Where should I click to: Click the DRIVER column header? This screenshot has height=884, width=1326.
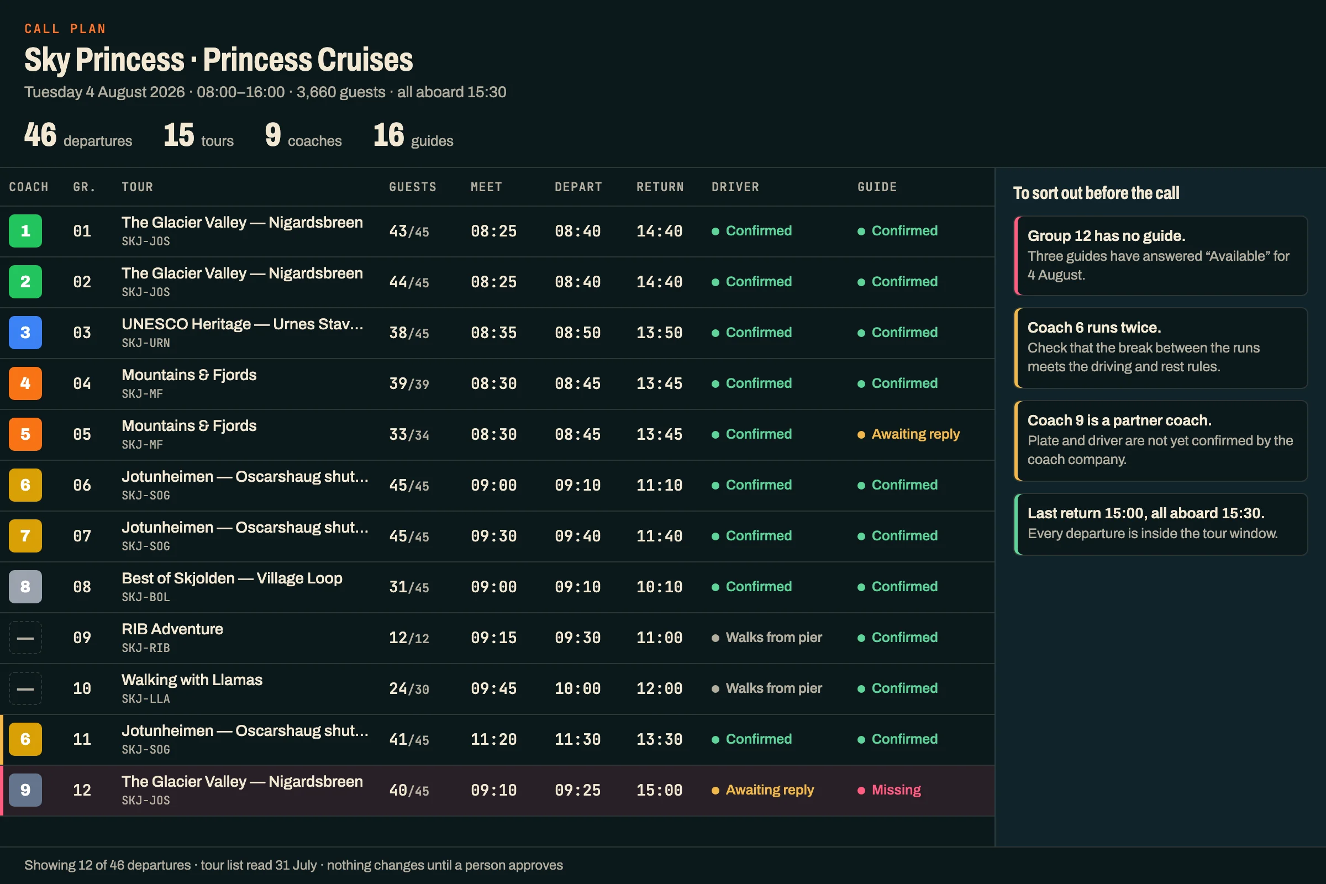[x=735, y=187]
